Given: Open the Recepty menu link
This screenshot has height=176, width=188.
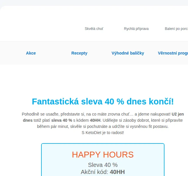Looking at the screenshot, I should 79,53.
